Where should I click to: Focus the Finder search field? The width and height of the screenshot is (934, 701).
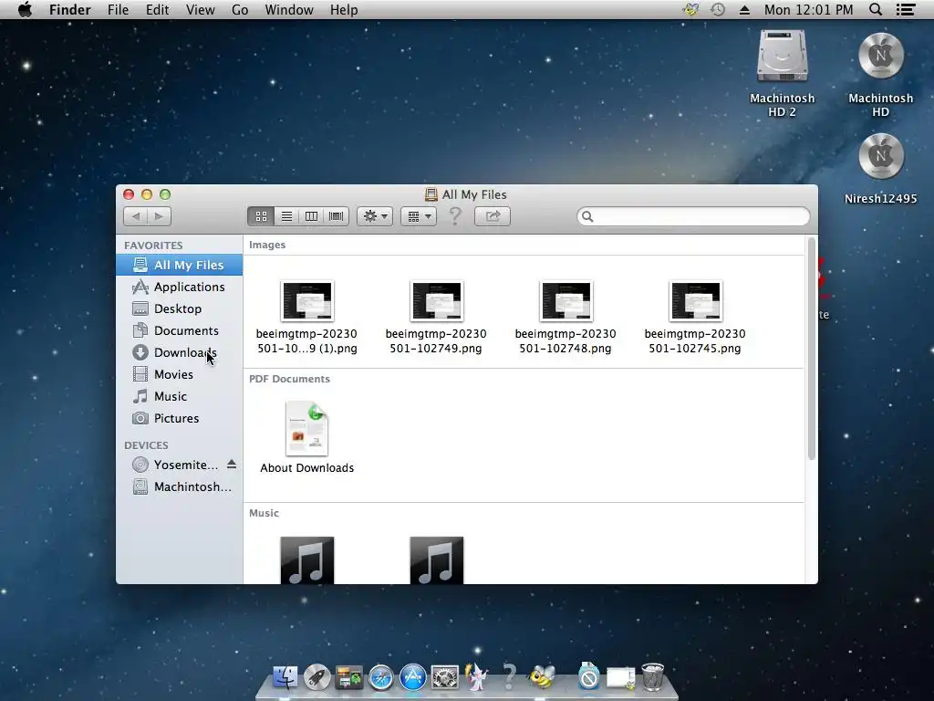point(693,216)
